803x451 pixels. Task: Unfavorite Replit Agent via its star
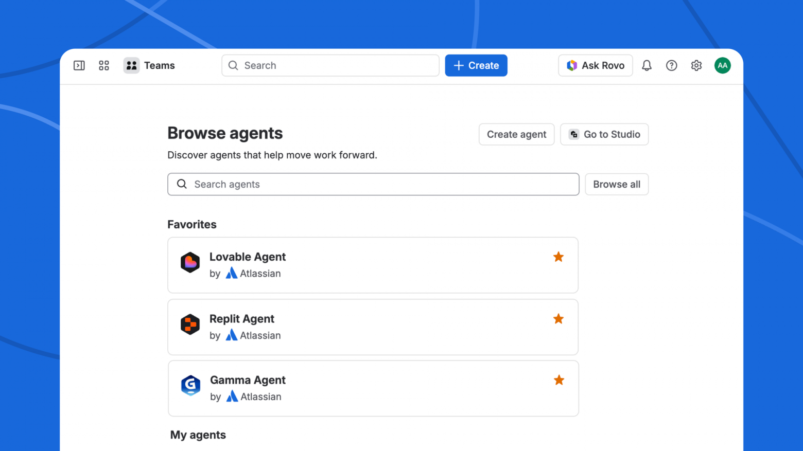point(558,319)
